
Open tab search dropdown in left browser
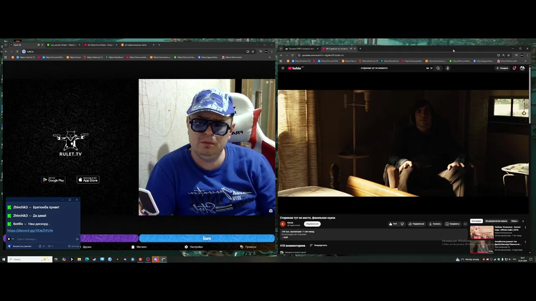click(5, 45)
